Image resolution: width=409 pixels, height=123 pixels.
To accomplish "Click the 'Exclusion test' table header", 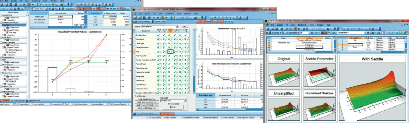I will tap(205, 95).
